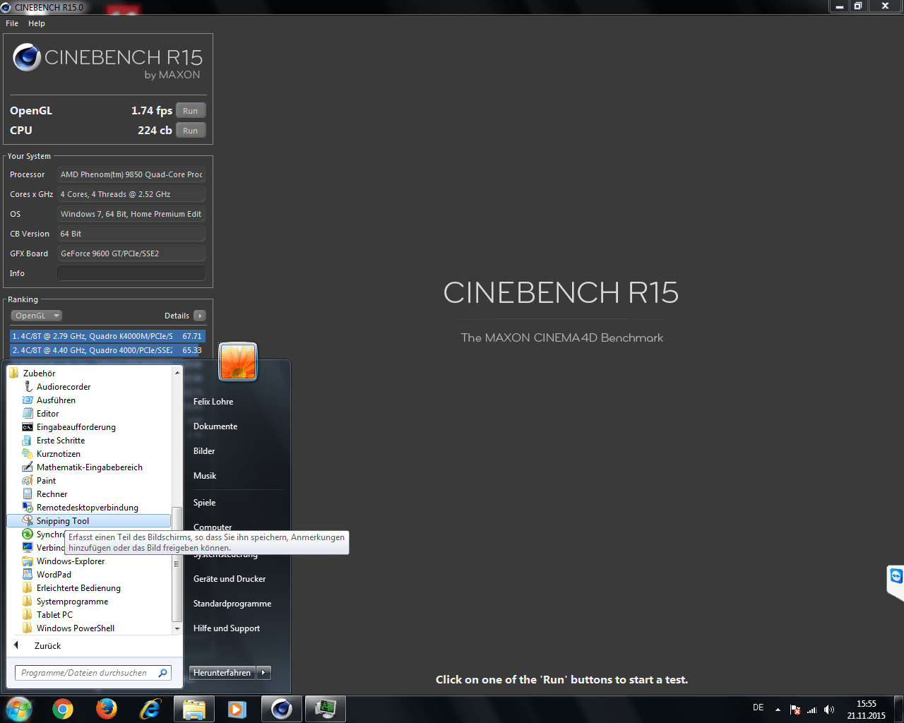This screenshot has height=723, width=904.
Task: Click the Audiorecorder icon in Zubehör
Action: [28, 387]
